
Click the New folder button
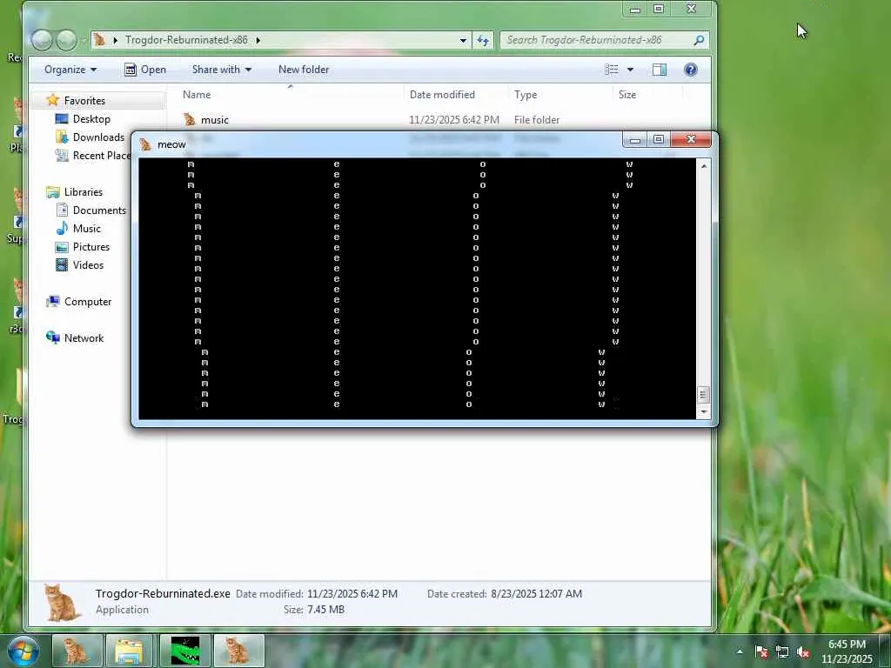(x=304, y=70)
